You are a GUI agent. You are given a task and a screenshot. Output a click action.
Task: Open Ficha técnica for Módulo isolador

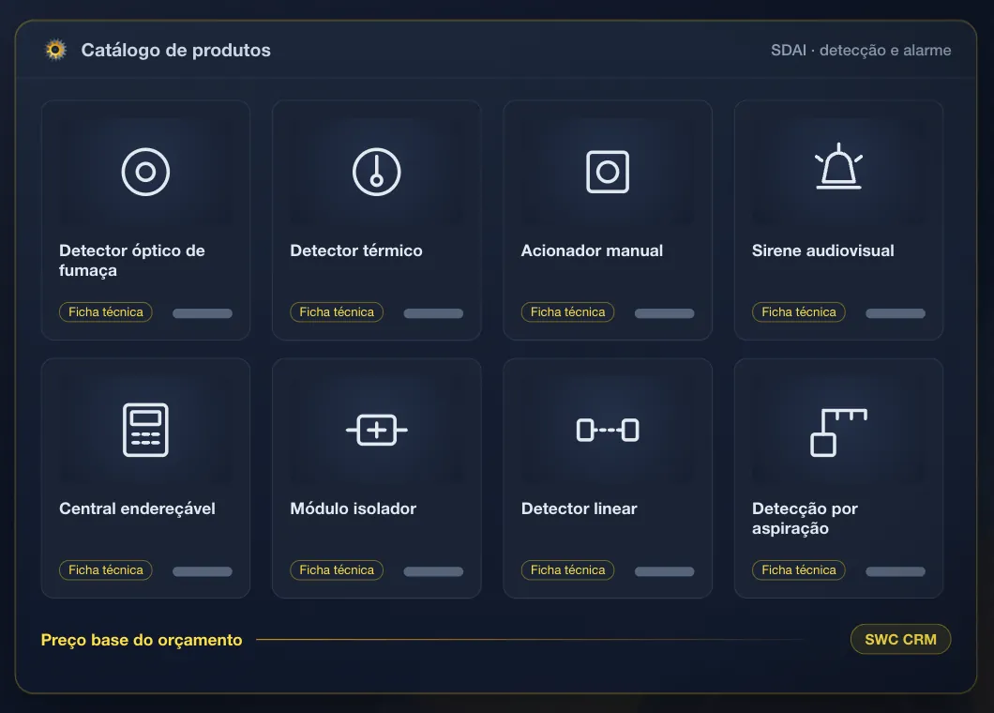[x=337, y=570]
